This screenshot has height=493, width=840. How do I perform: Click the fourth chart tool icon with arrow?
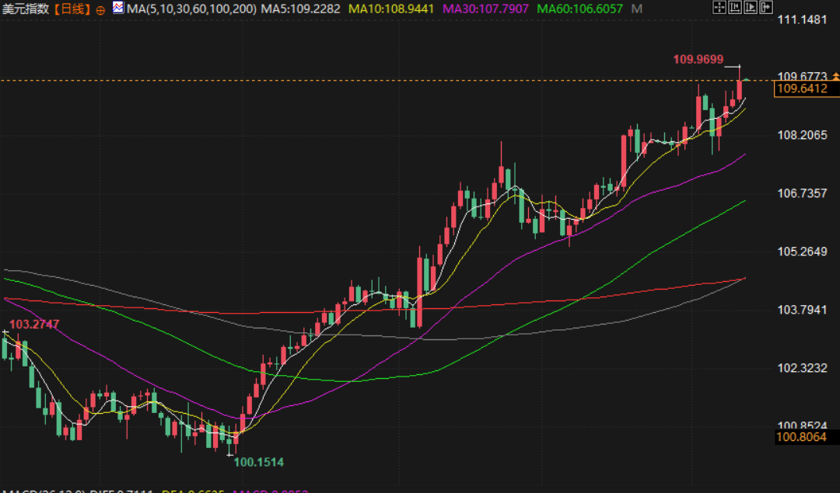pos(766,9)
